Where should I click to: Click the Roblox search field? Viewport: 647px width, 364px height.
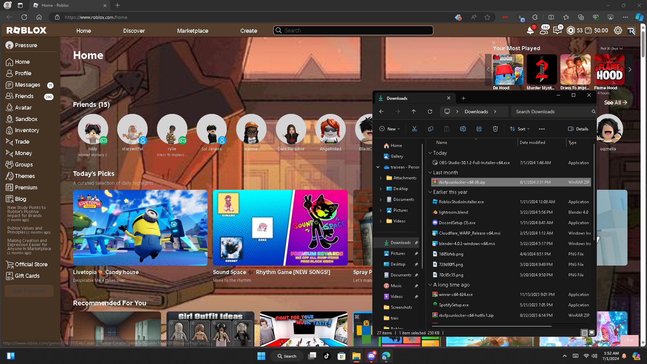coord(353,30)
